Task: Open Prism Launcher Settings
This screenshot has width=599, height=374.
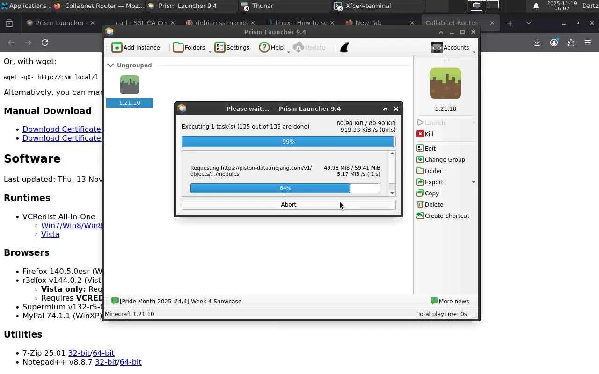Action: point(232,47)
